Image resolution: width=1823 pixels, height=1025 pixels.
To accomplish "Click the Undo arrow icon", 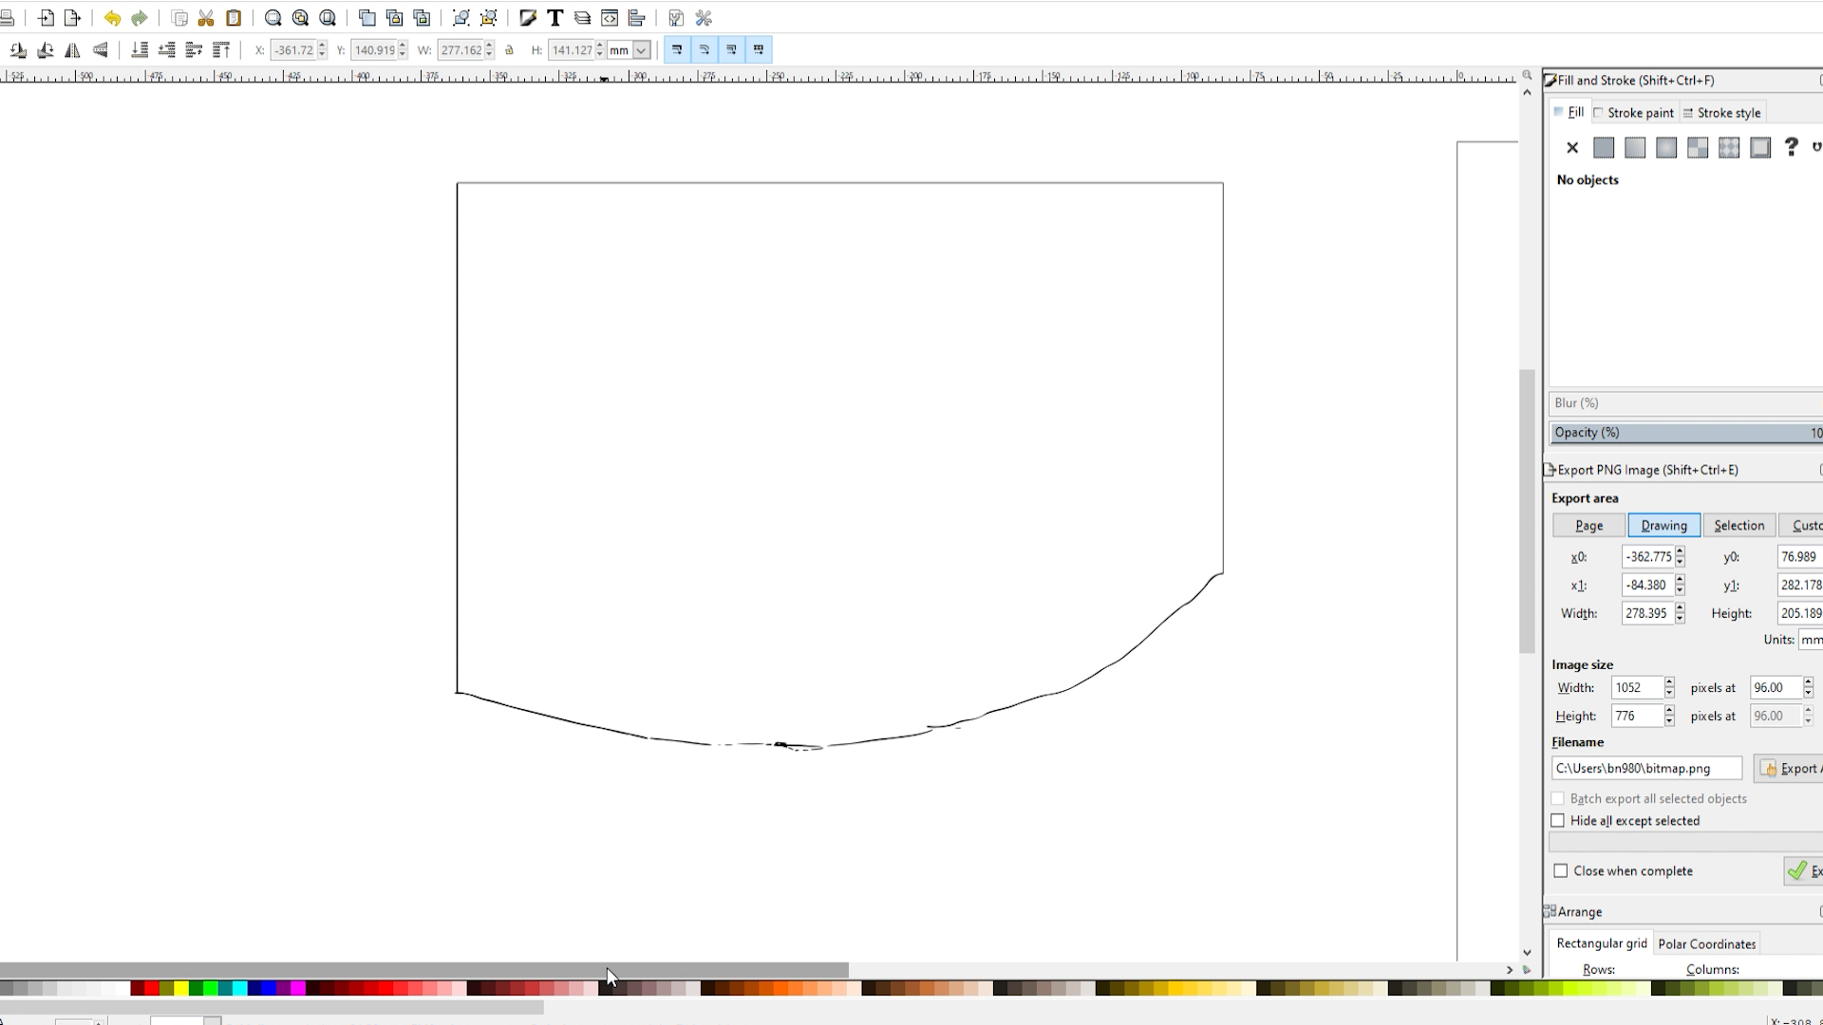I will [x=112, y=18].
